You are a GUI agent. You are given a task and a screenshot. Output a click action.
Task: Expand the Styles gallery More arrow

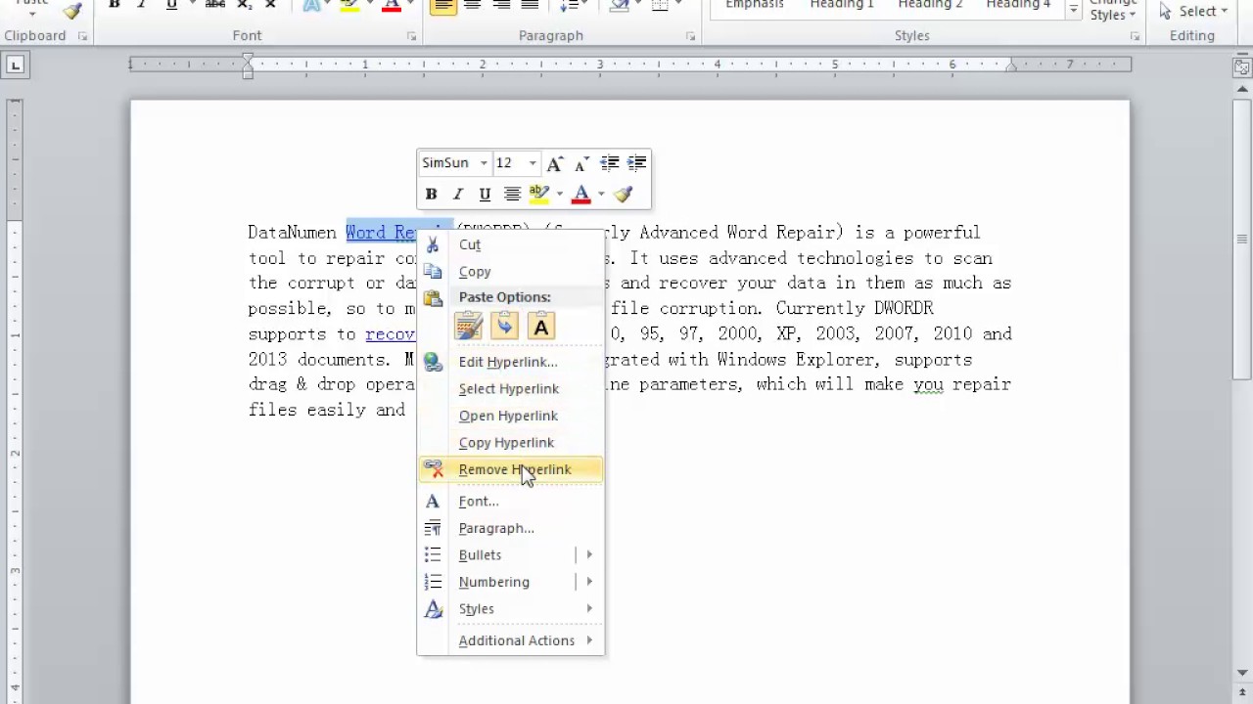(1074, 10)
